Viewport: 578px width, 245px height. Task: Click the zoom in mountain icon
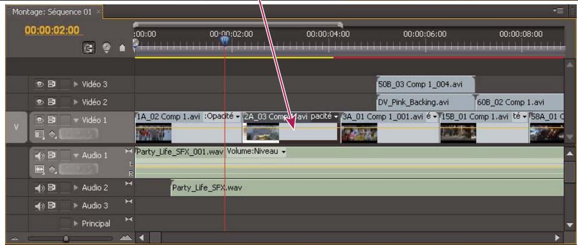(125, 238)
